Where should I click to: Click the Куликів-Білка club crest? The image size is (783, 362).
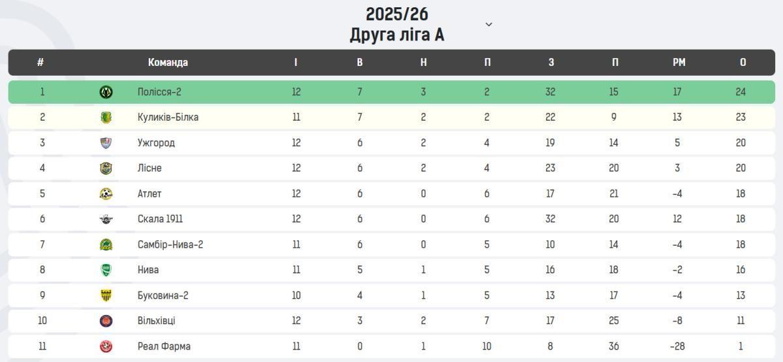pos(106,117)
